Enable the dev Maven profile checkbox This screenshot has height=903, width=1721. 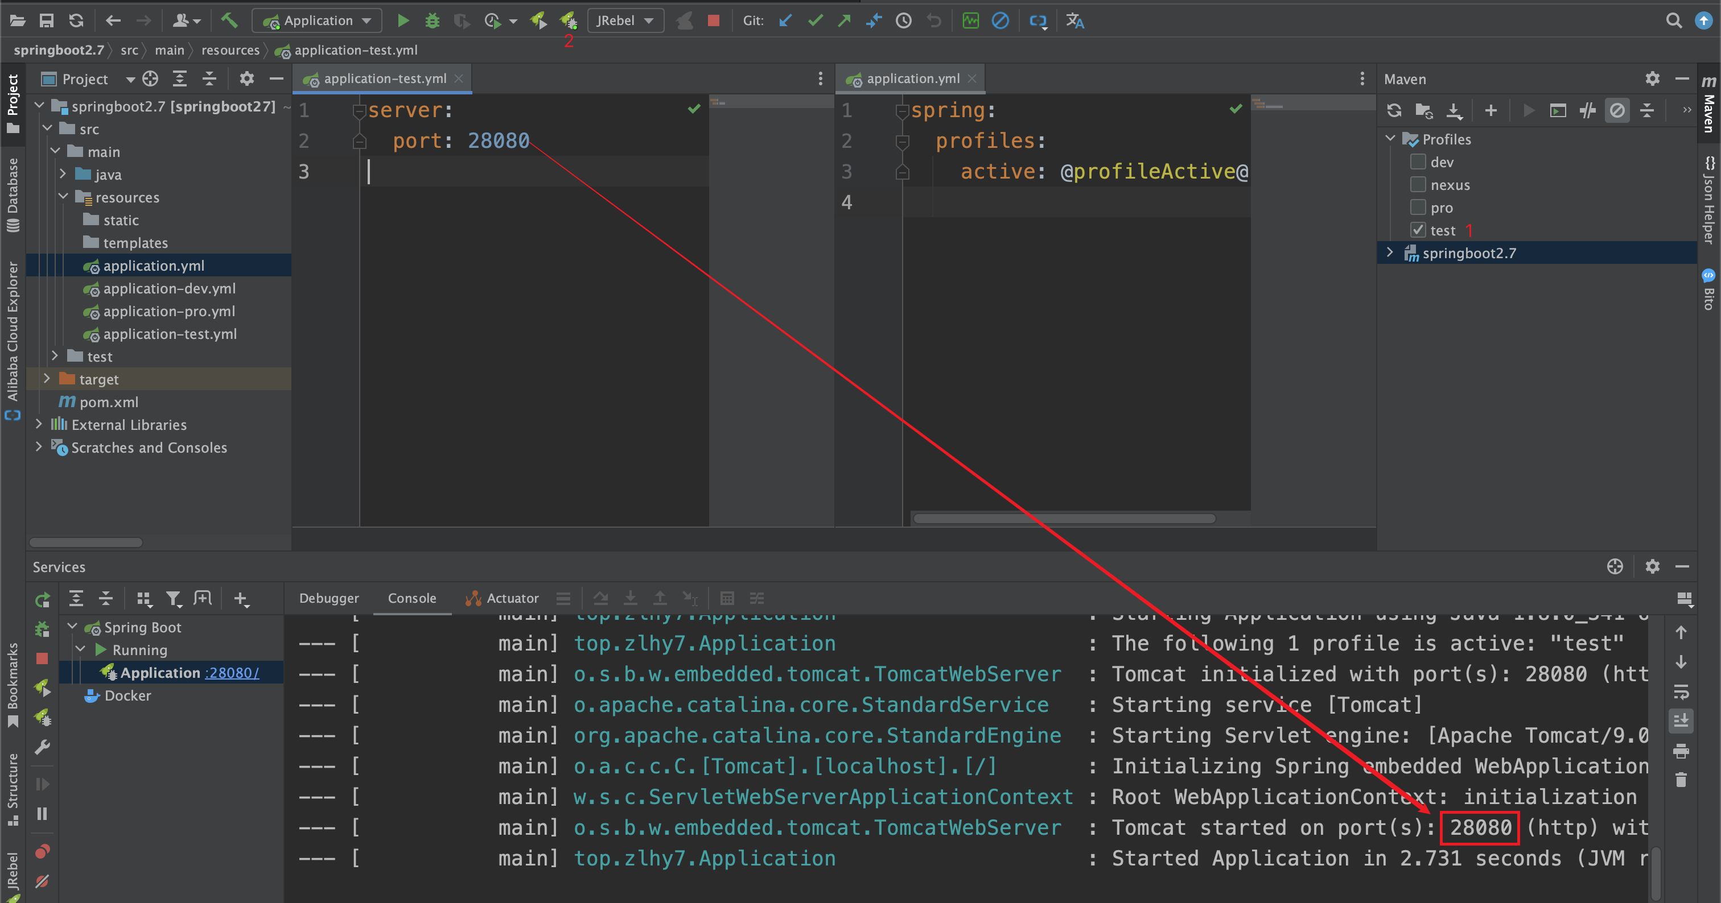click(x=1418, y=162)
